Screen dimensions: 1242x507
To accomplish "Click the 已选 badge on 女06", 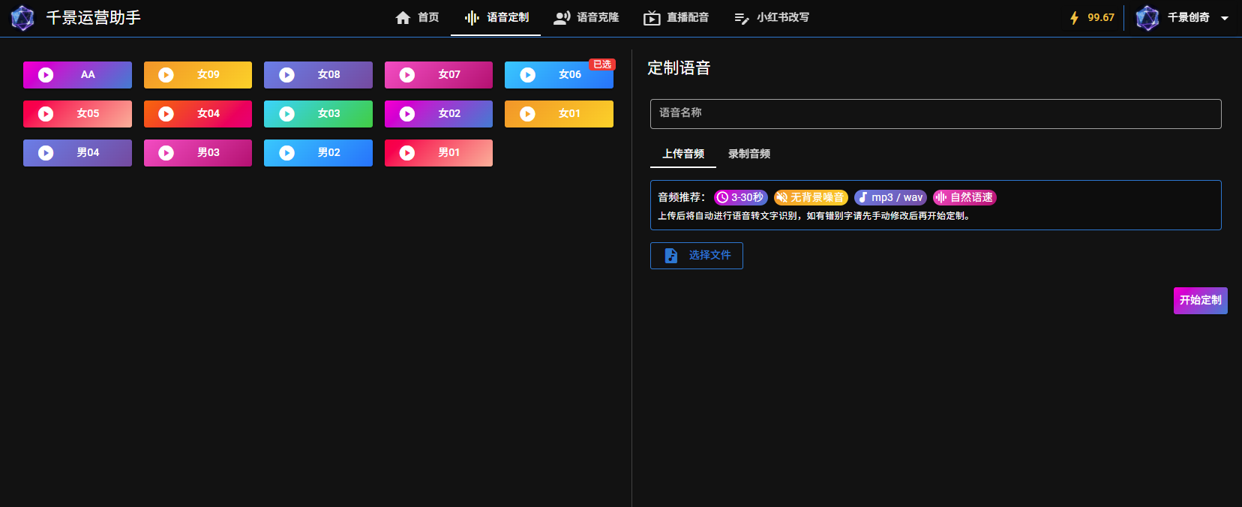I will [602, 64].
